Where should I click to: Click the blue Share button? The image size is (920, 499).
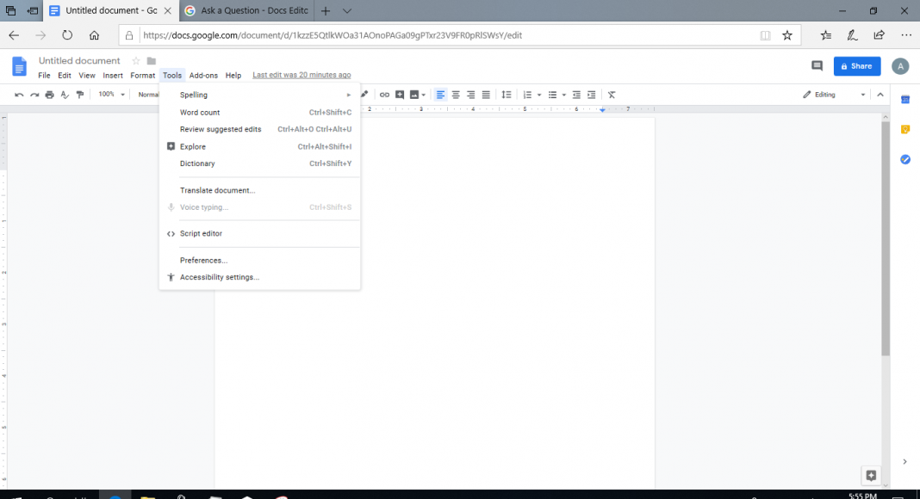point(857,66)
